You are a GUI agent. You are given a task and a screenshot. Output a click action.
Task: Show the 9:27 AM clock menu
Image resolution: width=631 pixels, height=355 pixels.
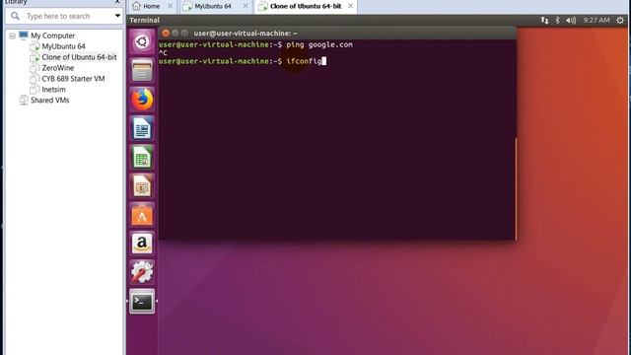coord(596,20)
